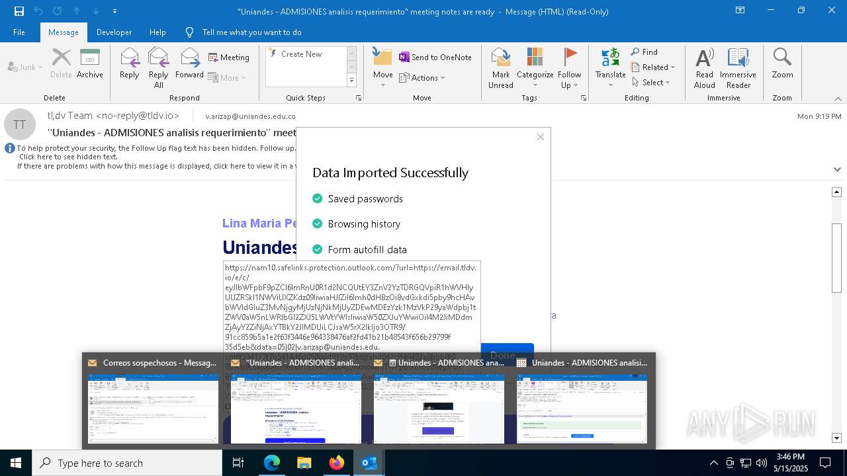Archive this message
This screenshot has height=476, width=847.
[x=90, y=64]
